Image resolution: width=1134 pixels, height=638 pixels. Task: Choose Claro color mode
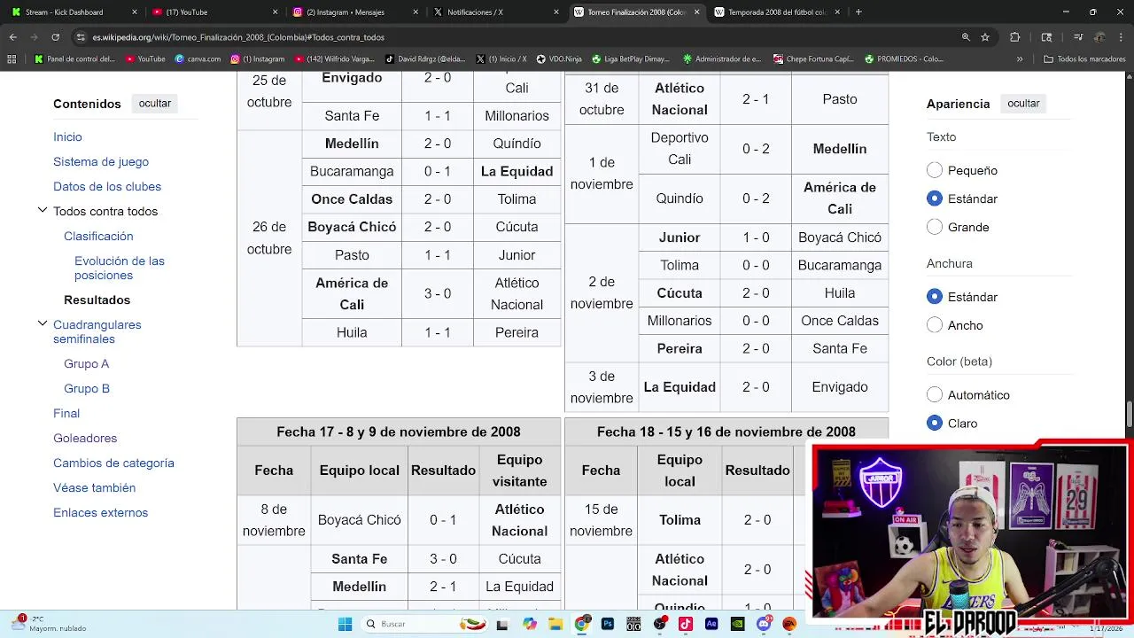tap(935, 424)
